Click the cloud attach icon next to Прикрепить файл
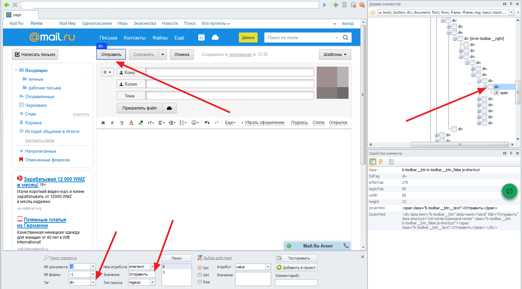The height and width of the screenshot is (289, 522). point(169,108)
